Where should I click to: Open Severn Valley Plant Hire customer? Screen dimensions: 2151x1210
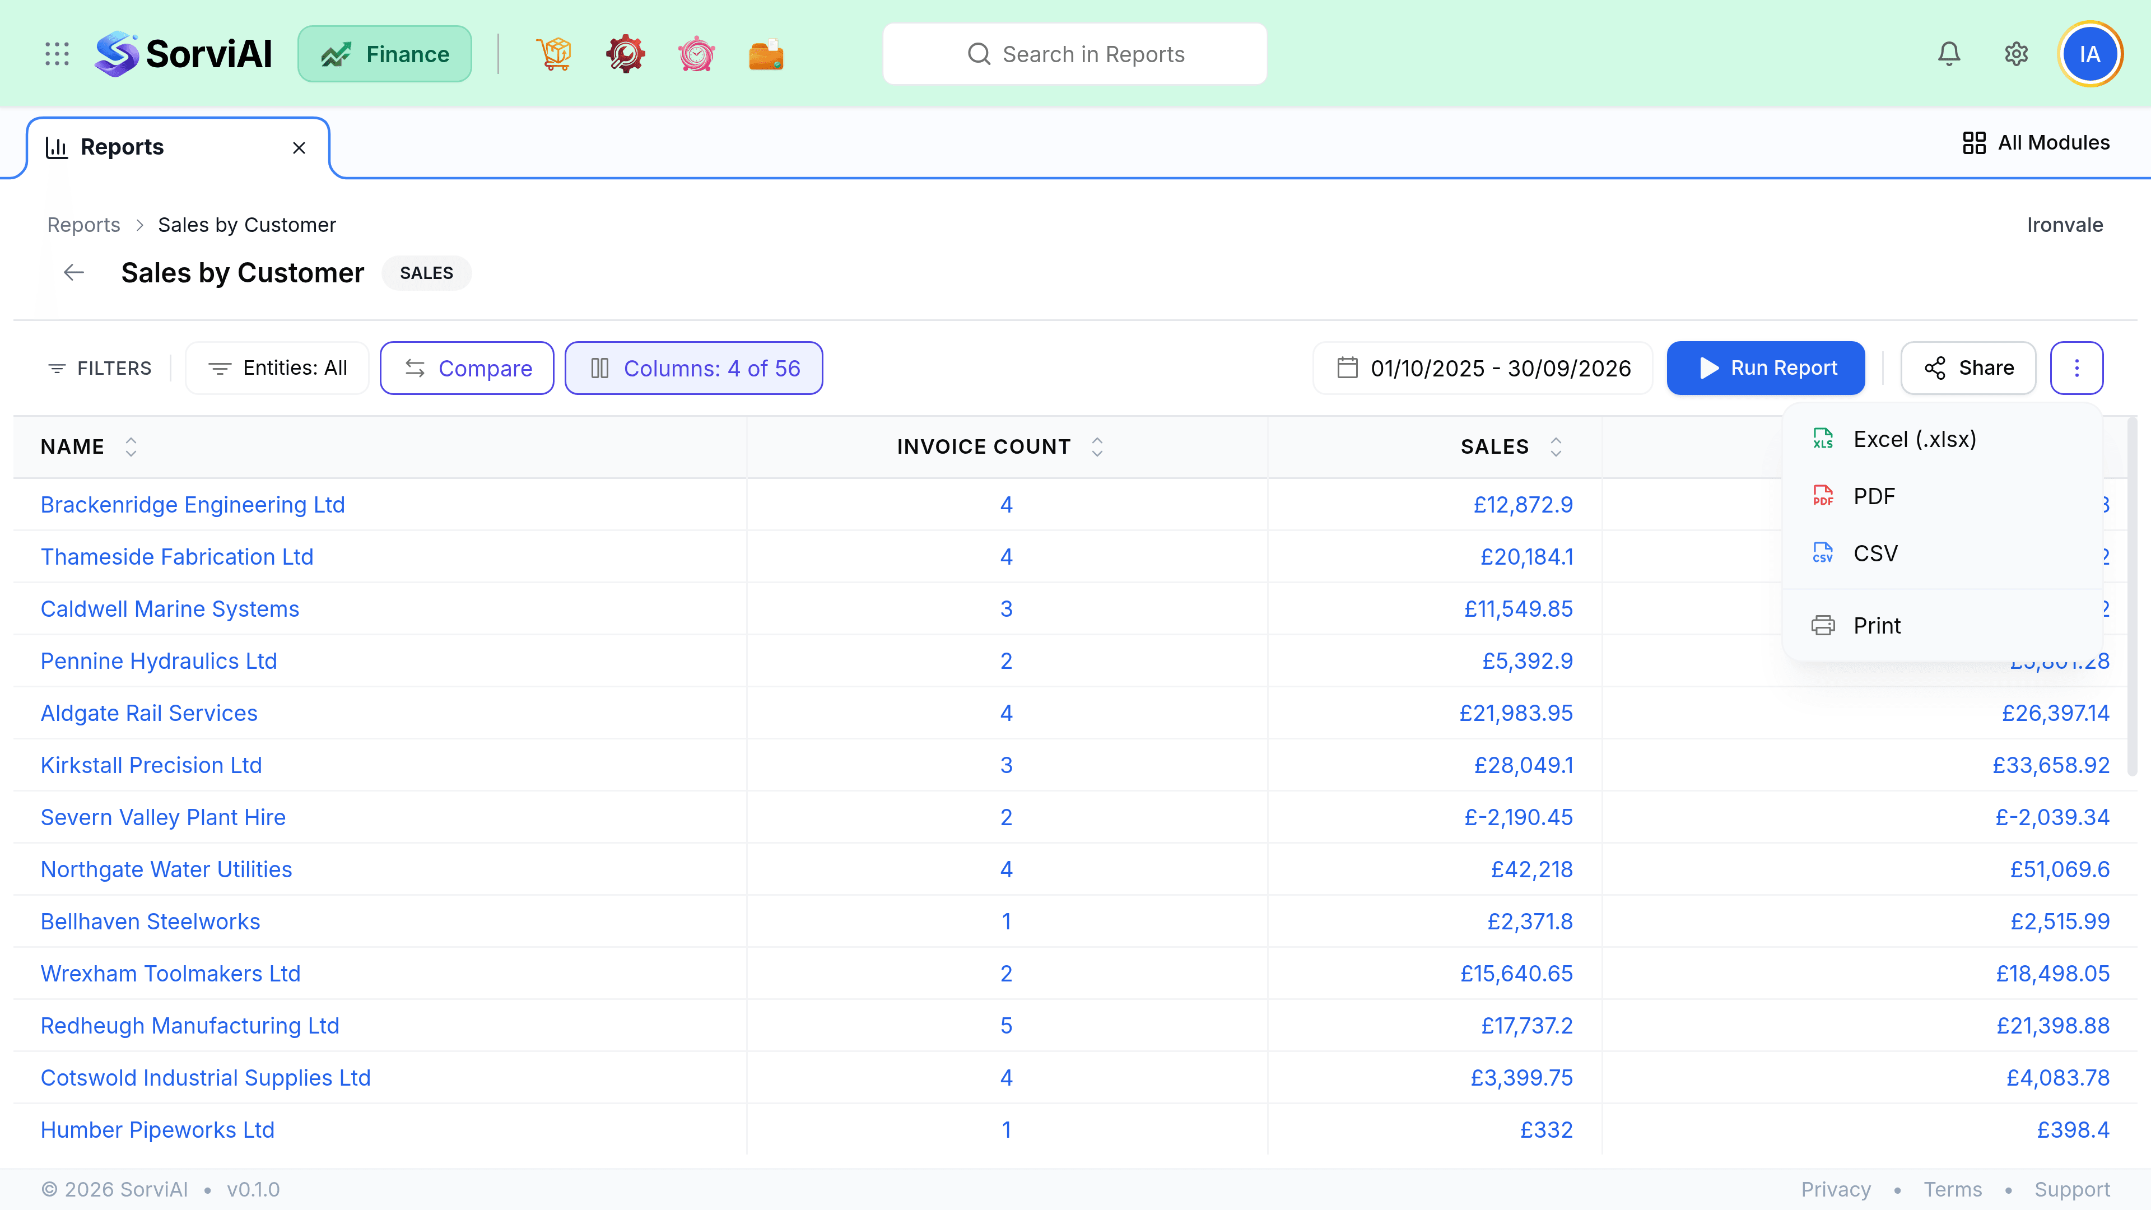[163, 817]
